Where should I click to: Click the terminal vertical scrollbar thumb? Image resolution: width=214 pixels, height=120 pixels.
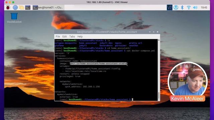tap(159, 96)
